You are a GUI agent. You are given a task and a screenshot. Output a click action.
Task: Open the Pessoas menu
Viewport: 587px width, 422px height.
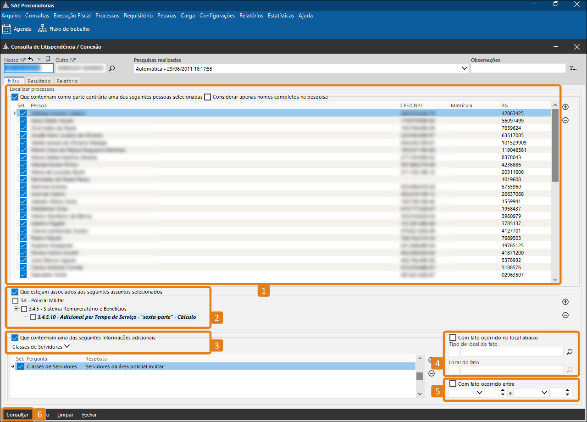[166, 16]
